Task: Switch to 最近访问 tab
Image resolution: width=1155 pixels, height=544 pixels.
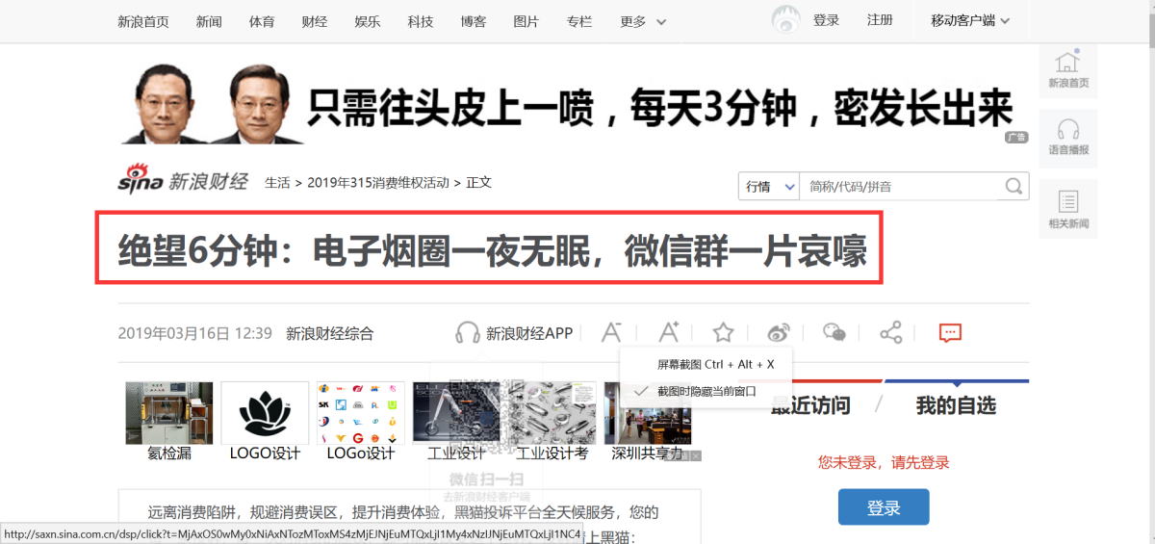Action: (810, 405)
